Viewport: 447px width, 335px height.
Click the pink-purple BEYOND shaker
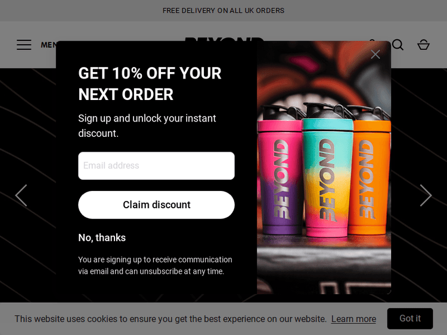coord(281,171)
